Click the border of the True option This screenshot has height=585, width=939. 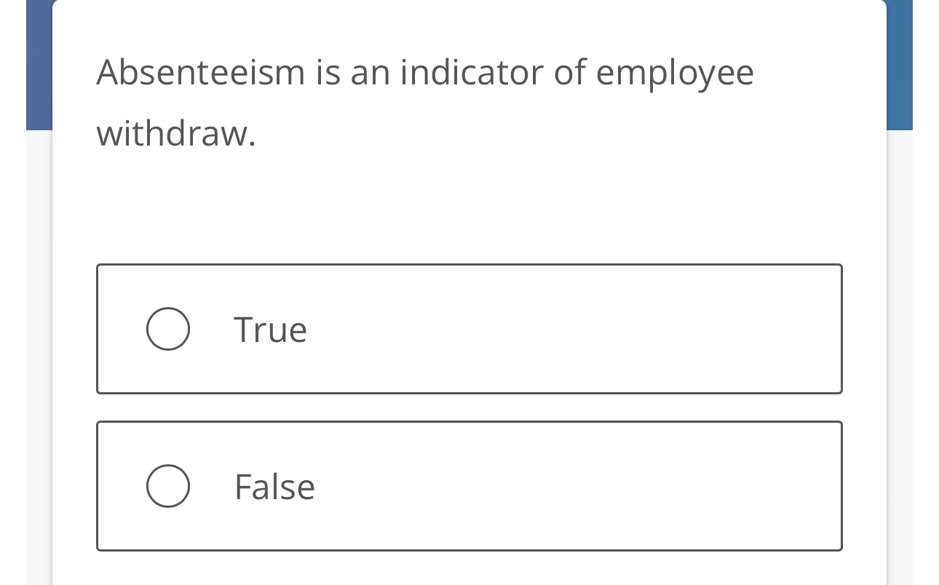click(469, 265)
